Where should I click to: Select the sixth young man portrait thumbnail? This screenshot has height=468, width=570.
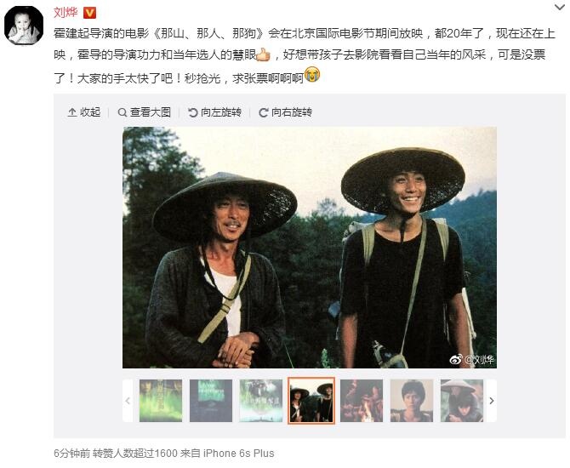[x=412, y=401]
